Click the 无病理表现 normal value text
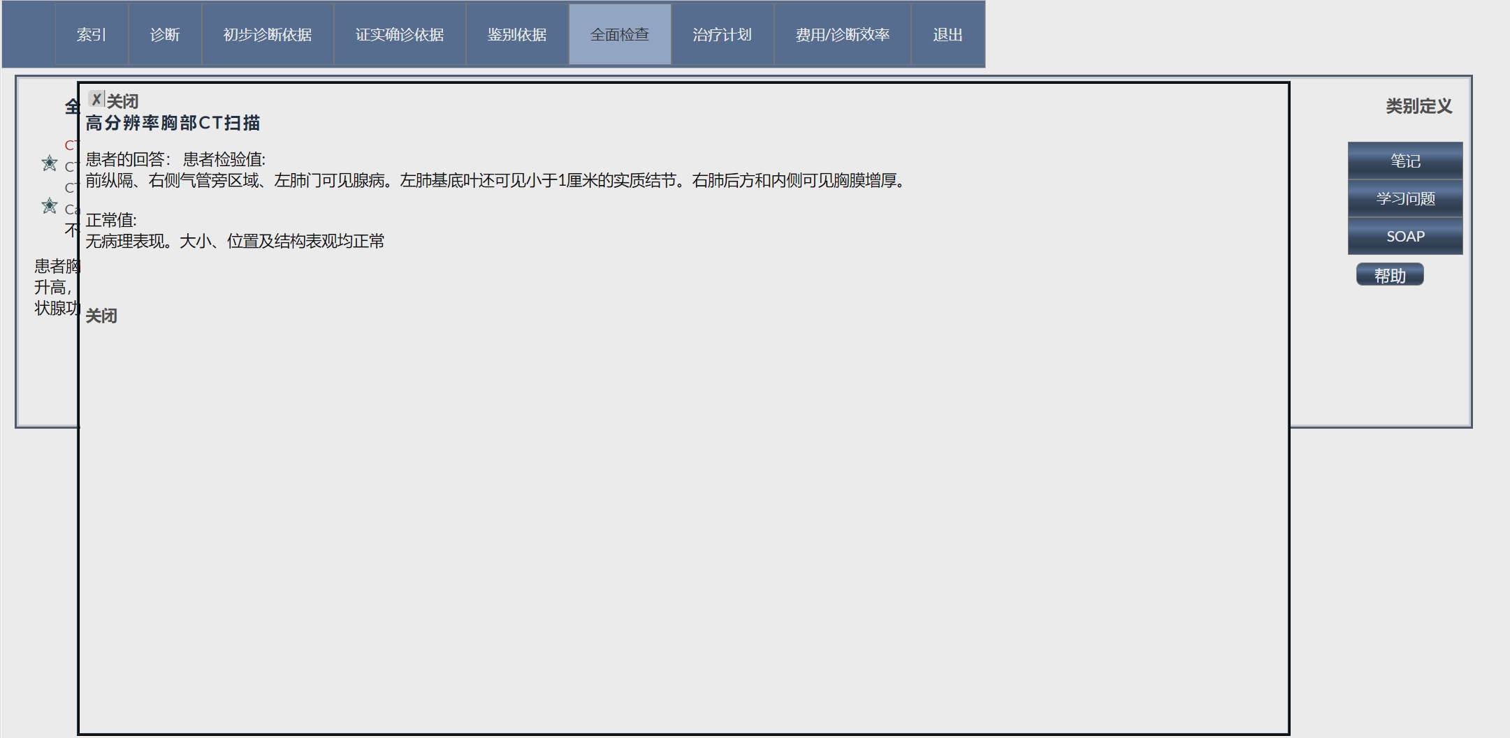Image resolution: width=1510 pixels, height=738 pixels. click(x=235, y=241)
